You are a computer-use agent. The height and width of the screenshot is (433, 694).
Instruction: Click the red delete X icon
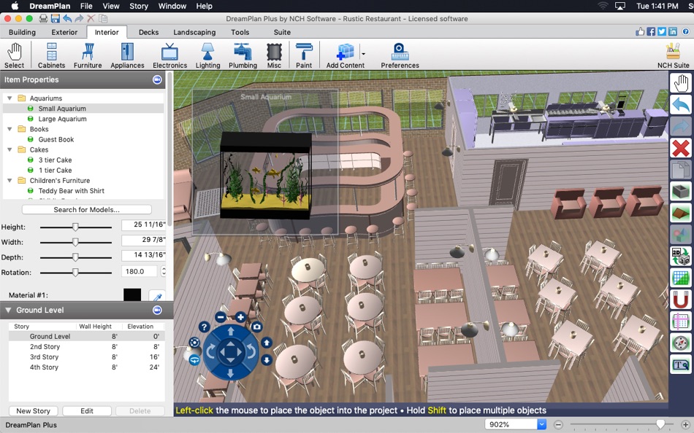pos(680,148)
